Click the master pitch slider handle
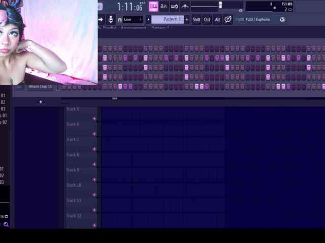325x243 pixels. point(220,5)
